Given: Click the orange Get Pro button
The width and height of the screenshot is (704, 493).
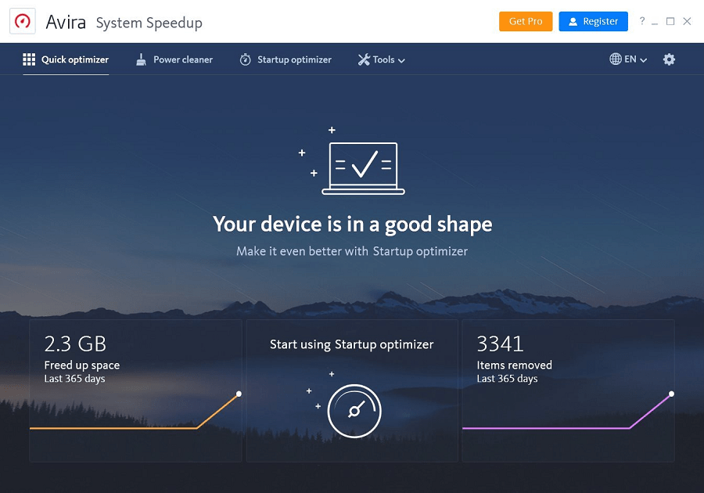Looking at the screenshot, I should 526,21.
